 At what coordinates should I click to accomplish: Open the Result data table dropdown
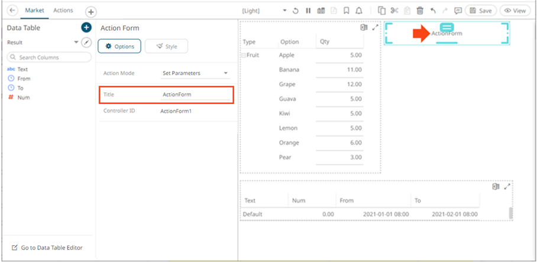coord(76,43)
